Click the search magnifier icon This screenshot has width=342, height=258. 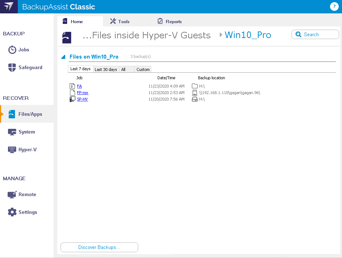pyautogui.click(x=298, y=34)
